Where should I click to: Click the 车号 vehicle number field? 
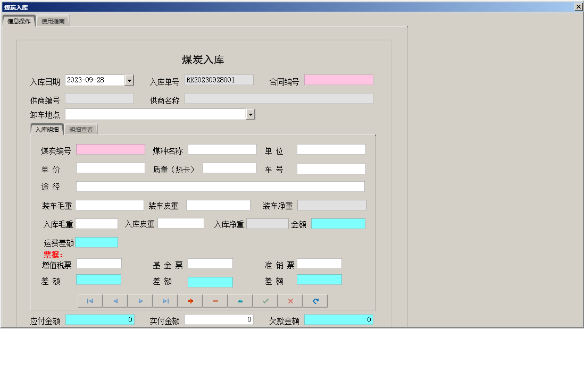coord(331,168)
